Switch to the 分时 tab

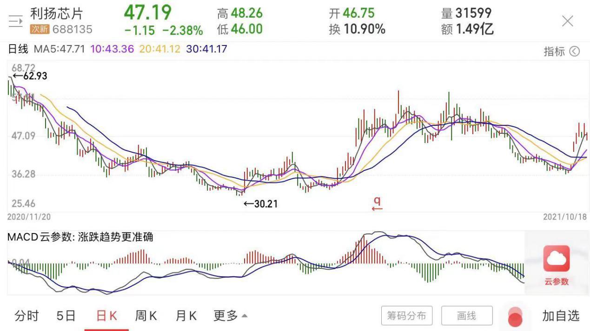[27, 315]
